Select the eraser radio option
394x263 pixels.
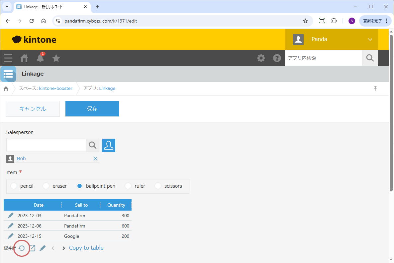(x=46, y=186)
